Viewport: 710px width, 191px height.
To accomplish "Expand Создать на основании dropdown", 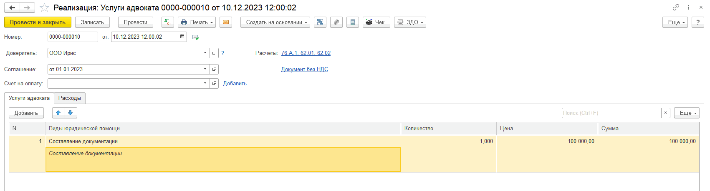I will point(275,22).
